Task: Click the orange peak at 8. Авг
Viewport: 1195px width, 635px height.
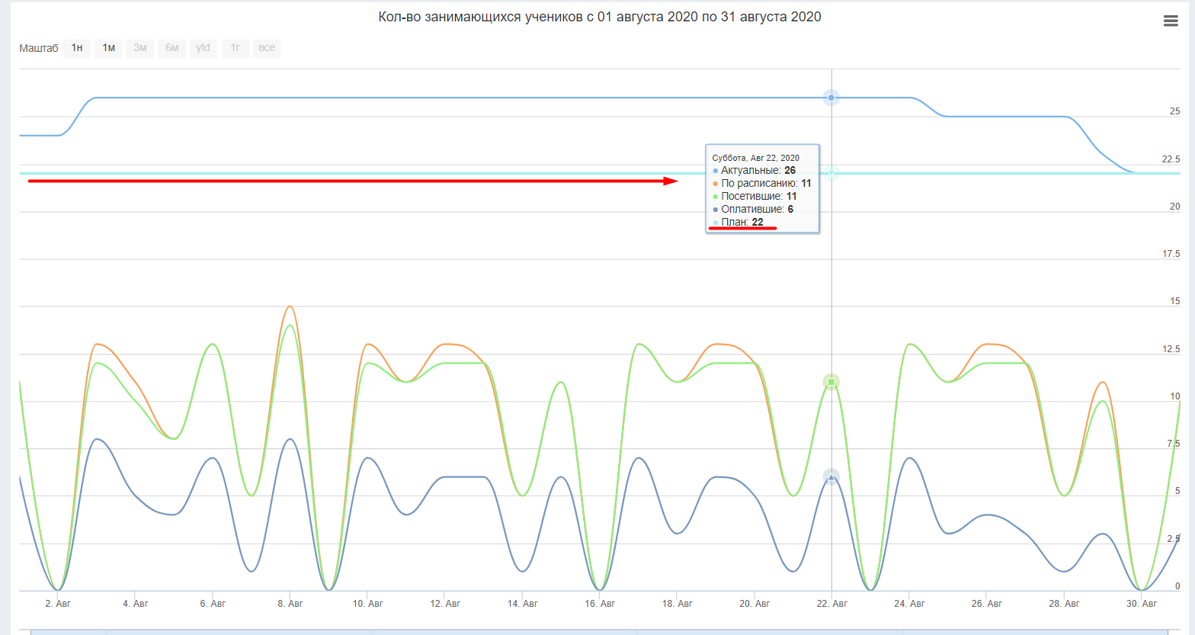Action: (290, 306)
